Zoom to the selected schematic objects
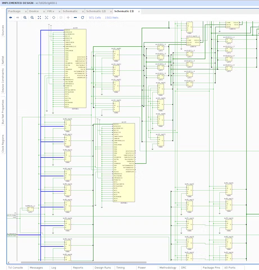 pos(46,17)
